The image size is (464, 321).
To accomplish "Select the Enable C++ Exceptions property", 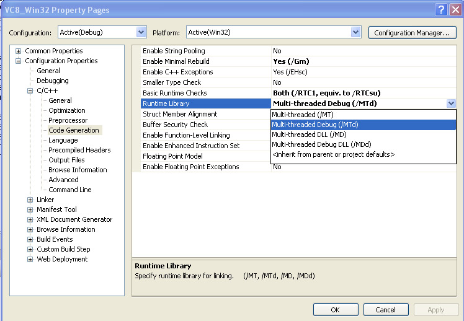I will pos(206,72).
